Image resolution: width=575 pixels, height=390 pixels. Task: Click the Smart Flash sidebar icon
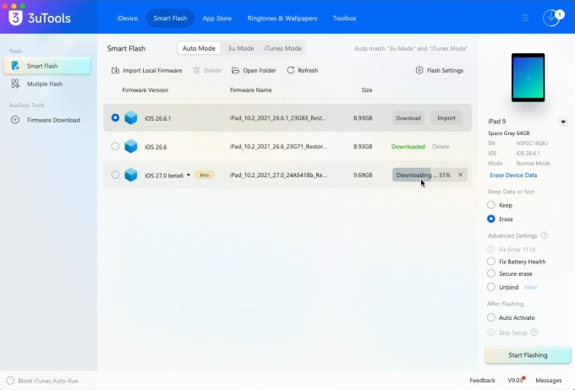[x=15, y=66]
